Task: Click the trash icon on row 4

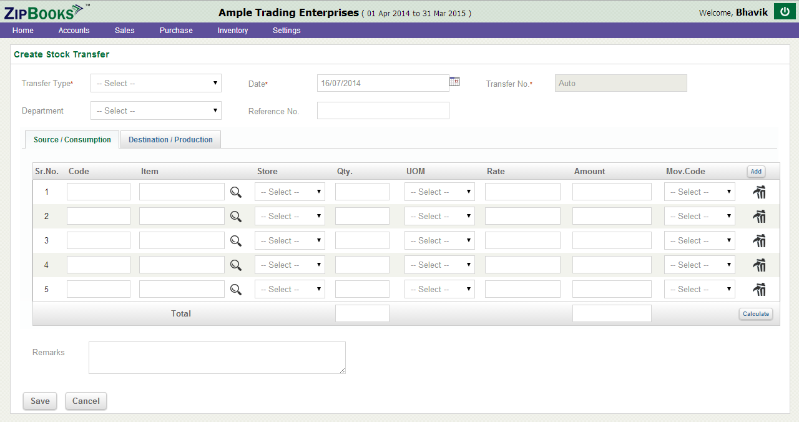Action: pyautogui.click(x=759, y=265)
